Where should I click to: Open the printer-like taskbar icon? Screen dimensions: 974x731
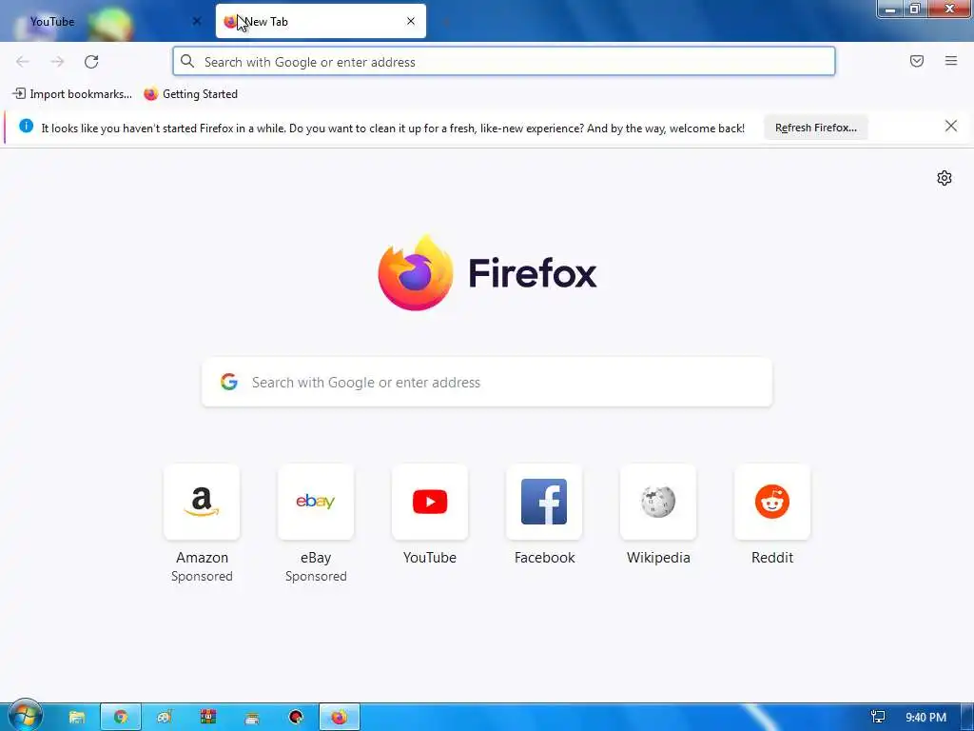point(252,718)
